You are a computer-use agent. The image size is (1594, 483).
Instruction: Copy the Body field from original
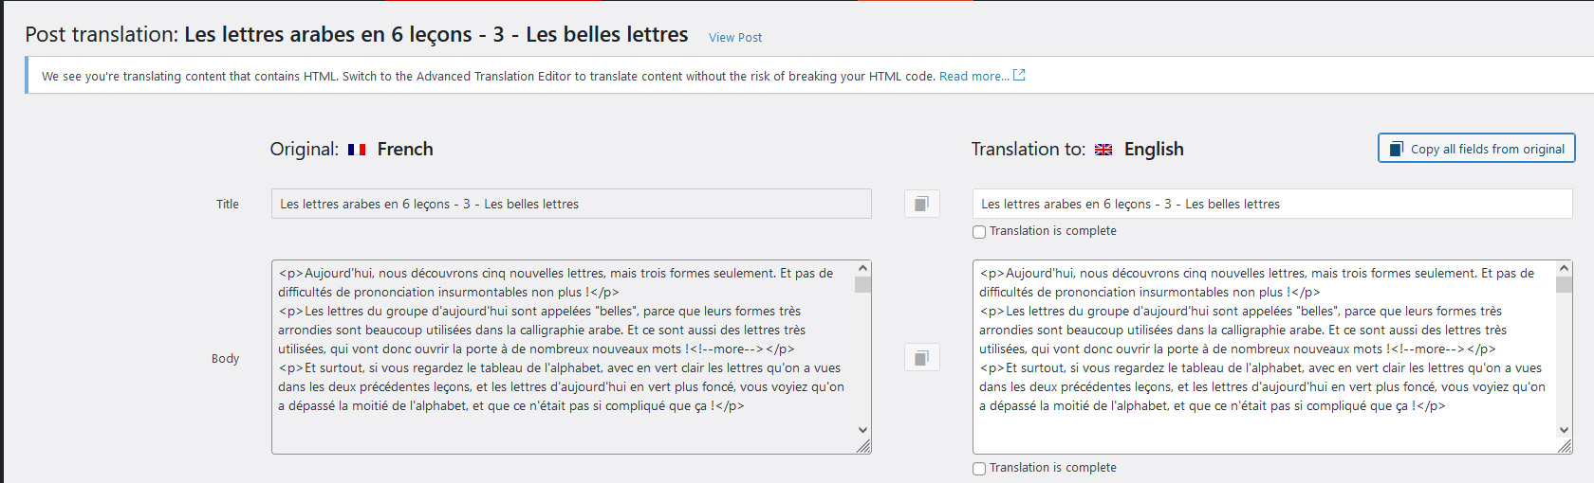(921, 357)
